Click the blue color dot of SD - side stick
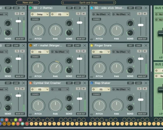The height and width of the screenshot is (130, 163). click(92, 8)
